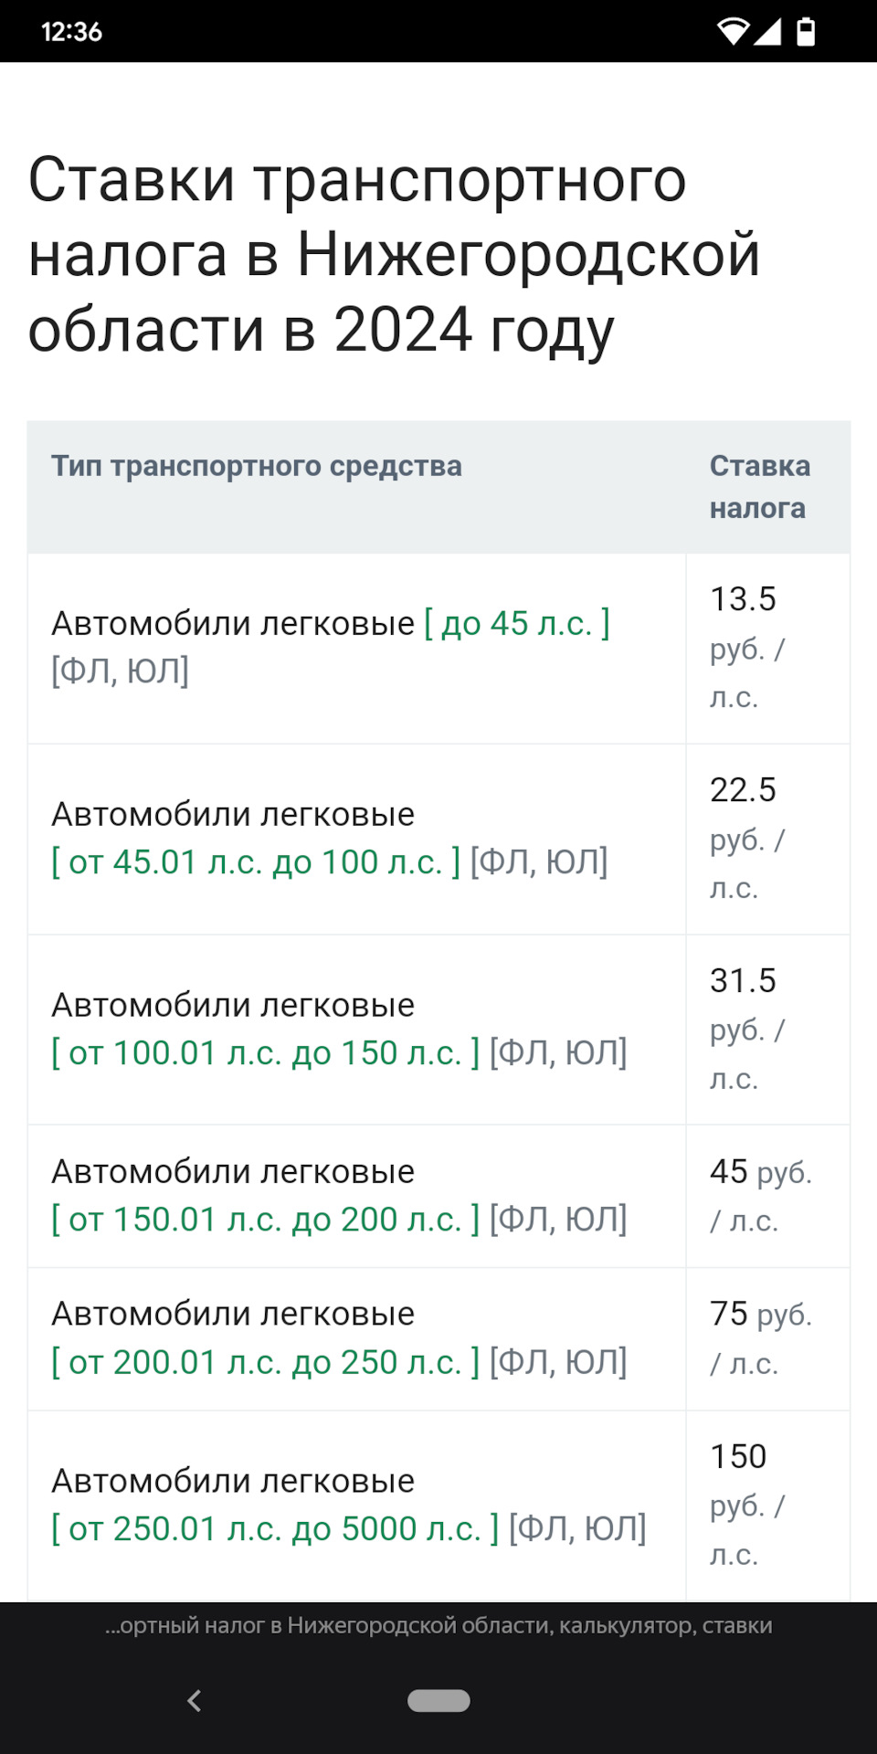Click the "до 45 л.с." car row
The image size is (877, 1754).
330,647
